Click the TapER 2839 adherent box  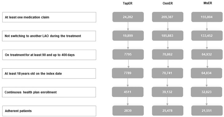click(x=128, y=111)
